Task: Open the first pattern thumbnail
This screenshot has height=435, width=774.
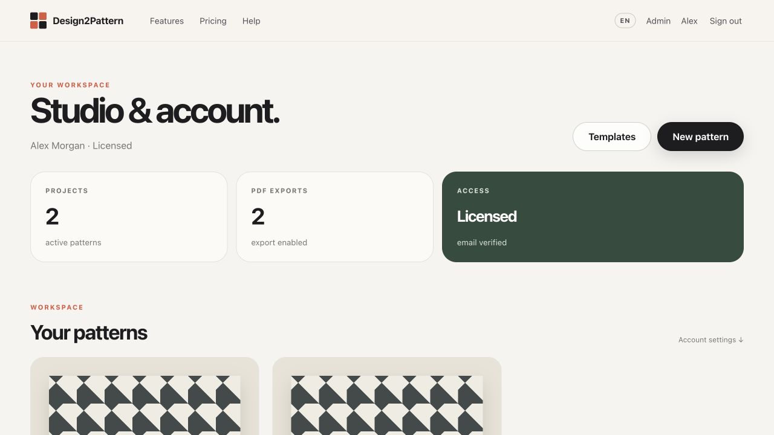Action: (x=145, y=405)
